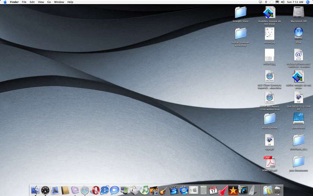Open Spotlight search in menu bar
The image size is (313, 196).
[308, 2]
